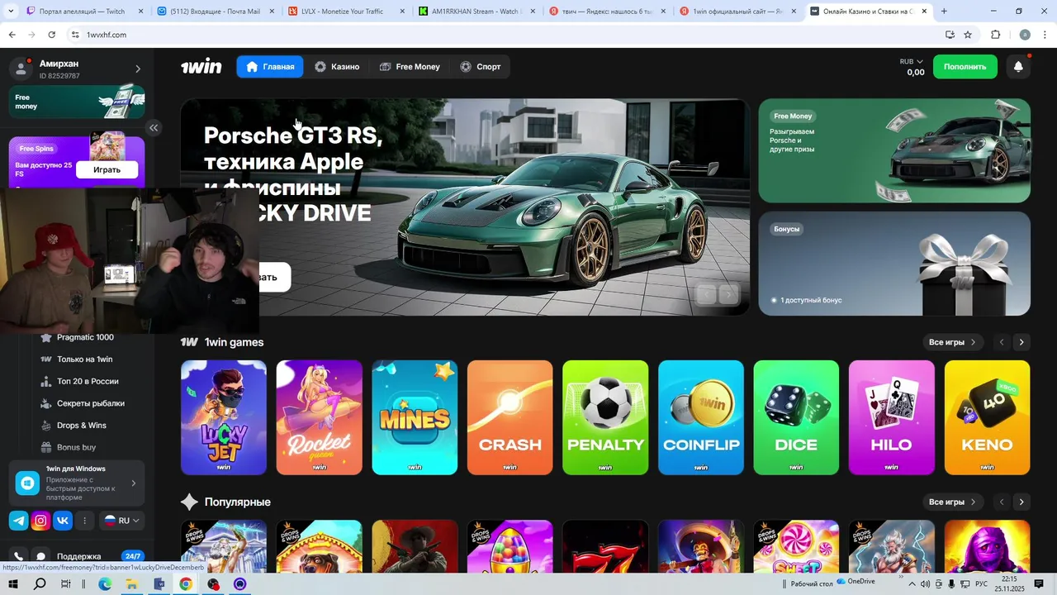Open the notifications bell
This screenshot has height=595, width=1057.
click(x=1018, y=67)
